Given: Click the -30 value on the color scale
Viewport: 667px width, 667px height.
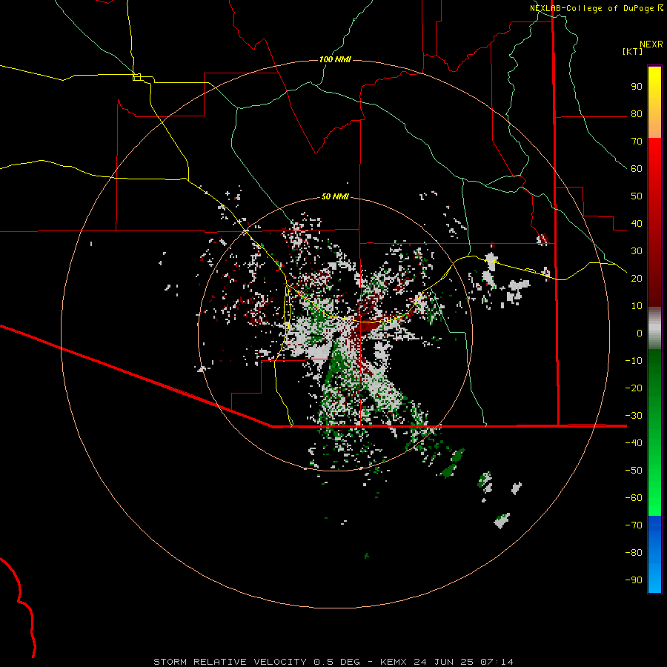Looking at the screenshot, I should [x=634, y=416].
